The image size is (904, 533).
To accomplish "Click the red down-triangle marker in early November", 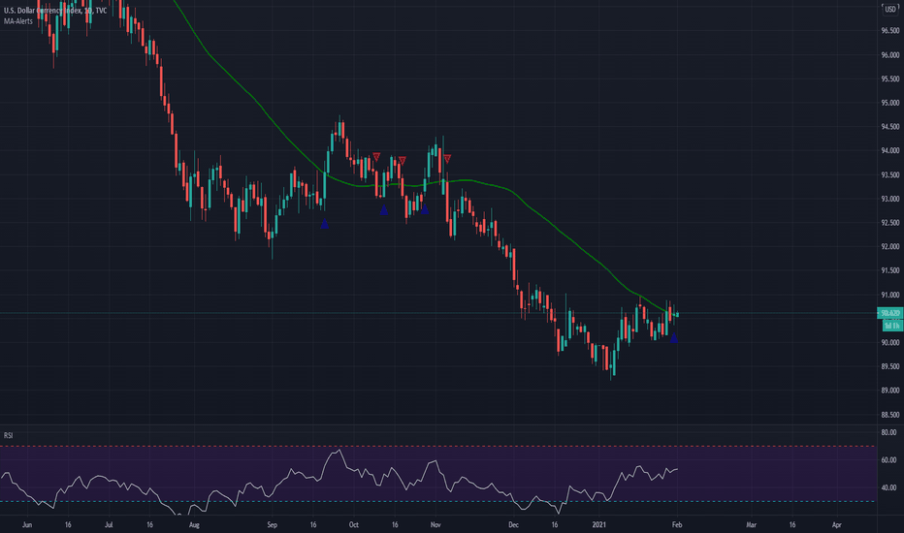I will click(447, 159).
